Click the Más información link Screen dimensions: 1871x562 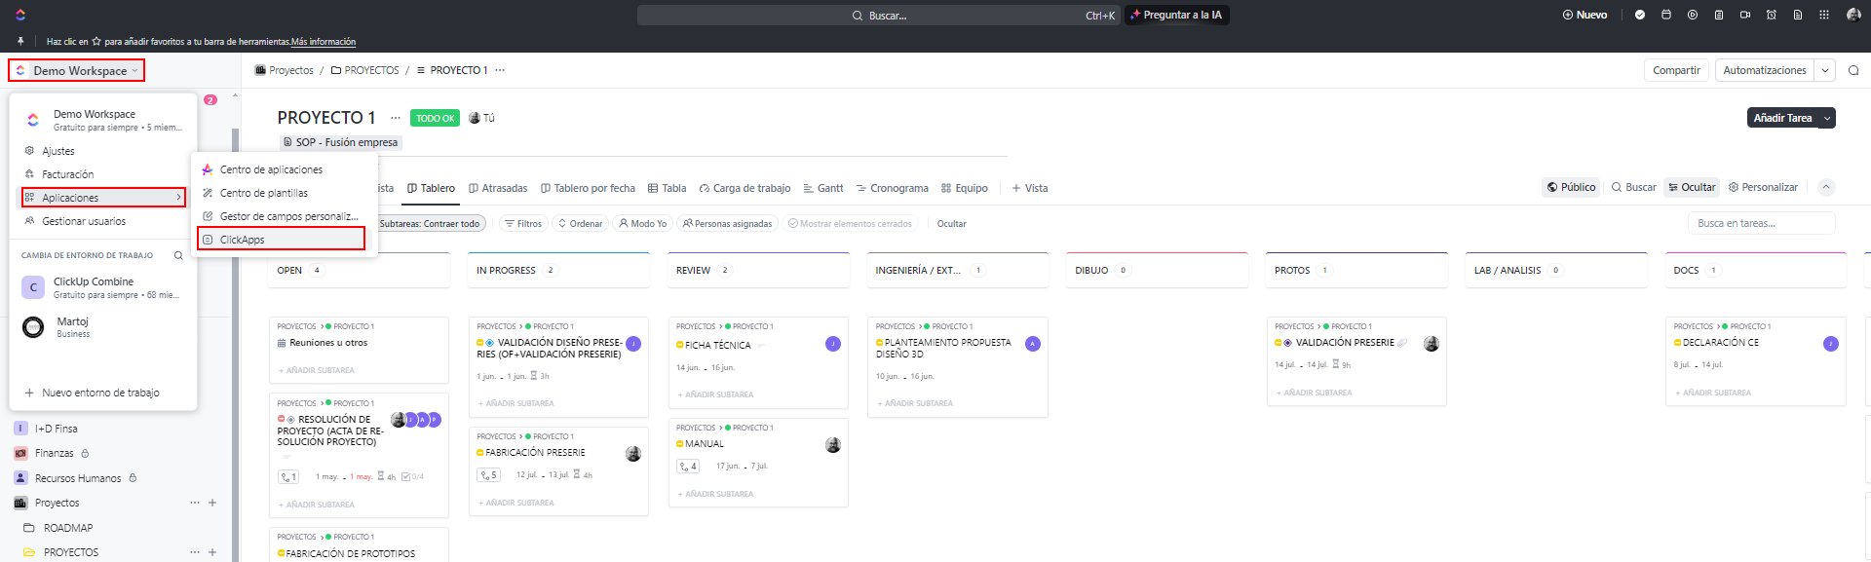click(324, 42)
